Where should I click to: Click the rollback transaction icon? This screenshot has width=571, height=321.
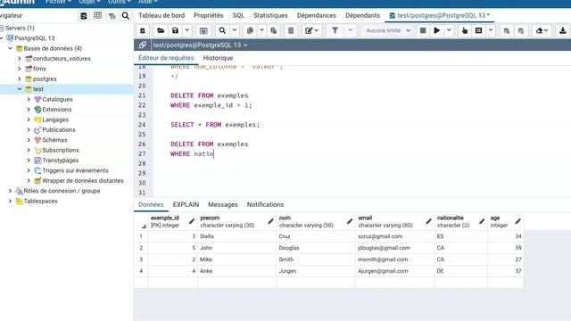pos(521,30)
